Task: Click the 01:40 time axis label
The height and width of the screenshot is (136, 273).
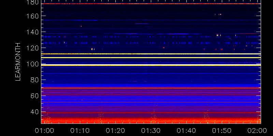Action: [x=186, y=131]
